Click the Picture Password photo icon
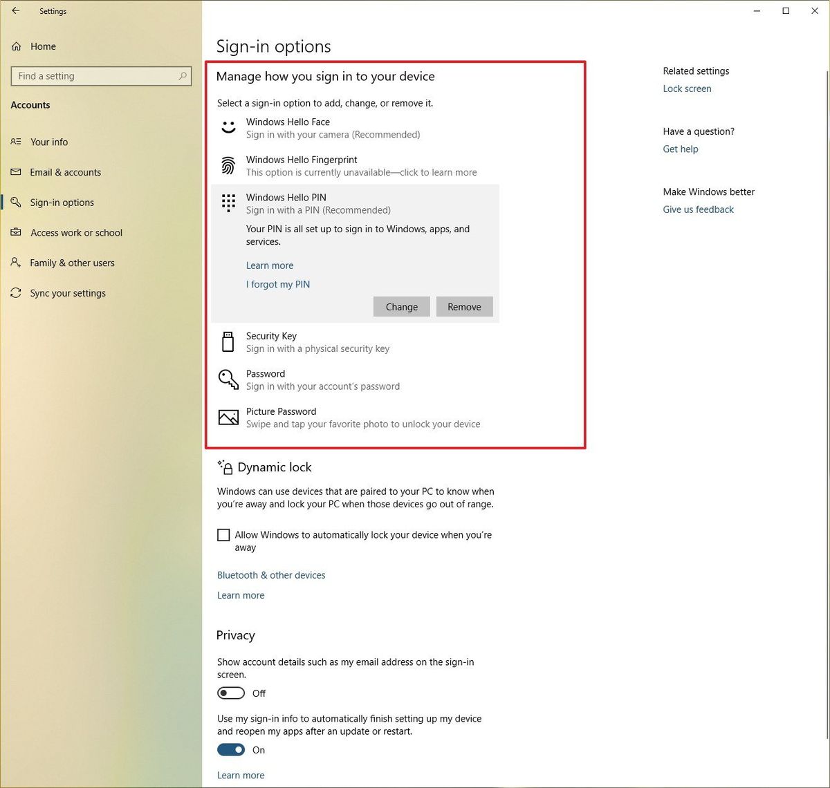 [228, 417]
